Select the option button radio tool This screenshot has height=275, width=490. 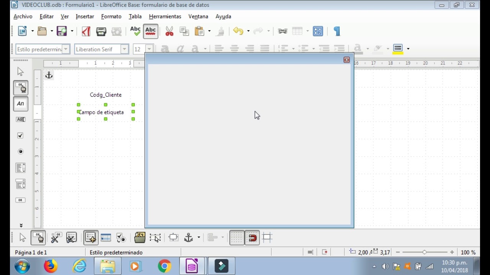click(x=21, y=152)
